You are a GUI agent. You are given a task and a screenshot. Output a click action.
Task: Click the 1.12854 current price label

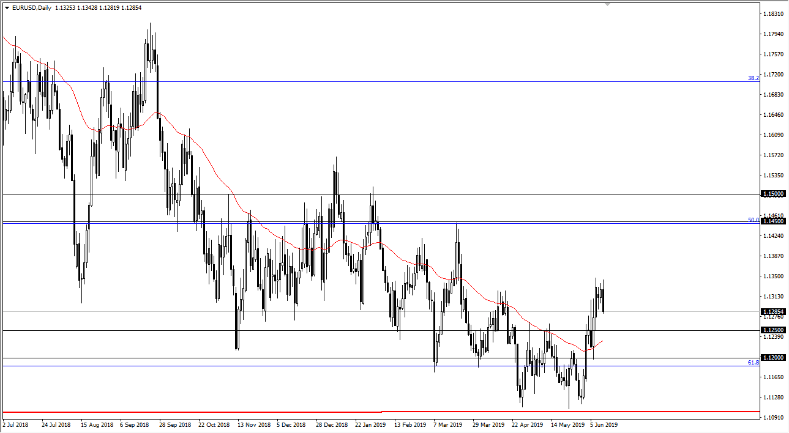pos(774,311)
